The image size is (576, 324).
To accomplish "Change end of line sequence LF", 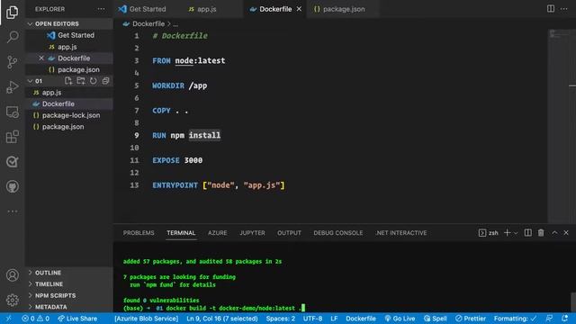I will point(334,318).
